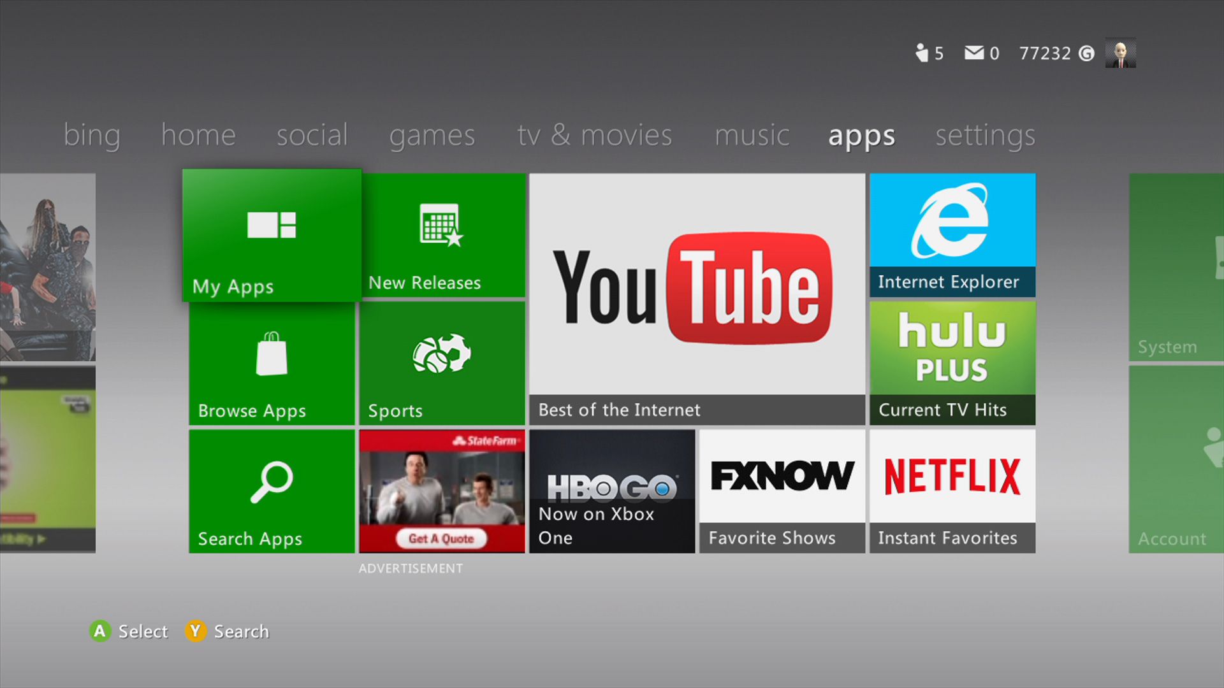Open the Sports apps tile

point(442,363)
